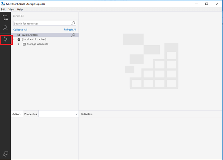Click the Azure Storage Explorer title bar icon

click(3, 4)
